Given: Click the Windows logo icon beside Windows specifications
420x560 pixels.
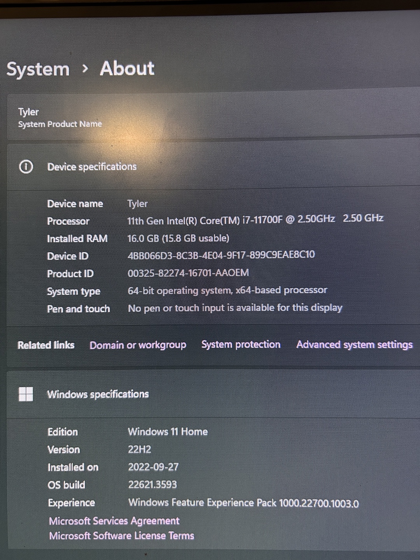Looking at the screenshot, I should [26, 394].
